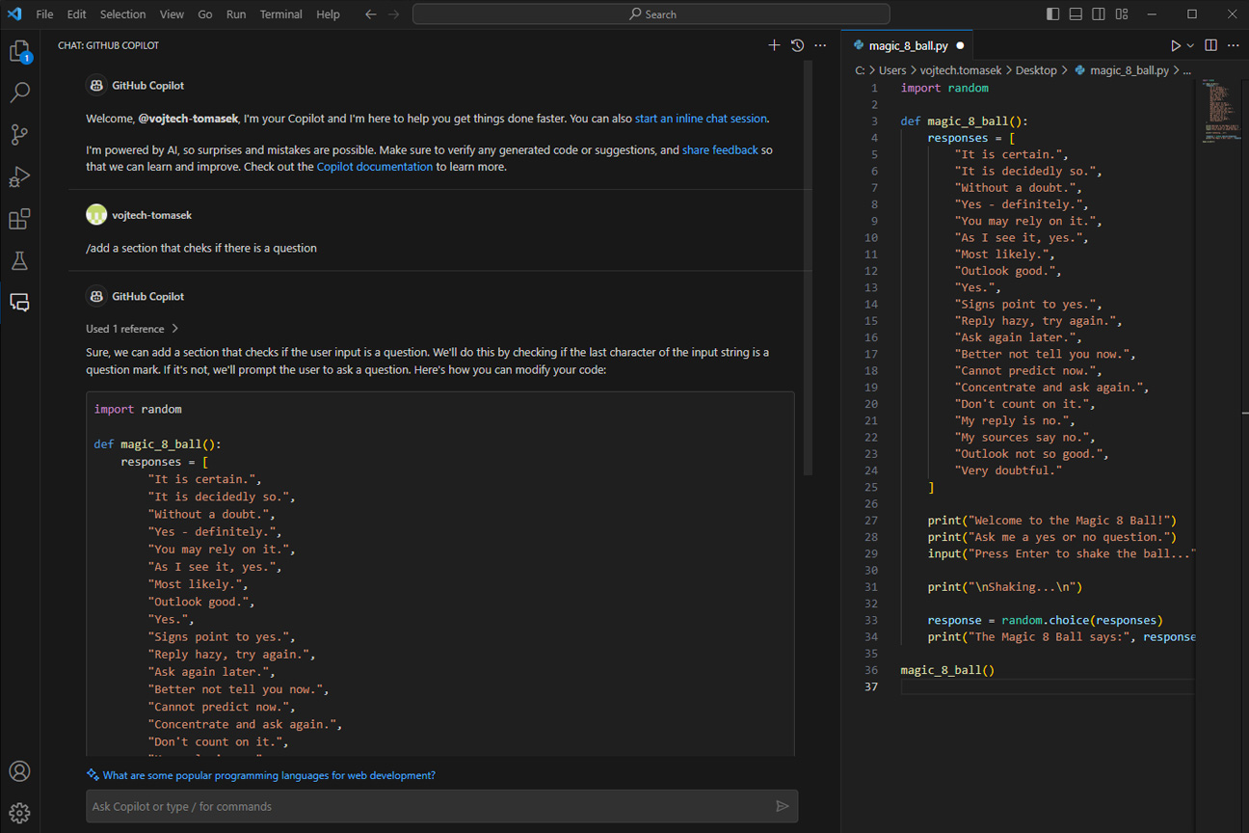Split the editor to the right

[1211, 45]
